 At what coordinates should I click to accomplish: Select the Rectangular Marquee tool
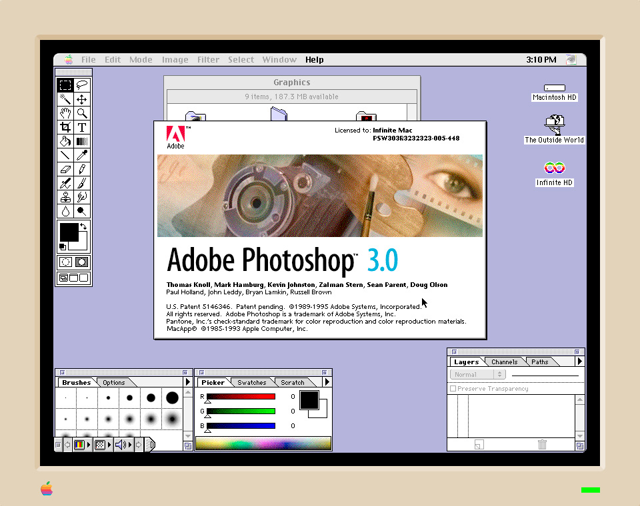click(x=65, y=85)
